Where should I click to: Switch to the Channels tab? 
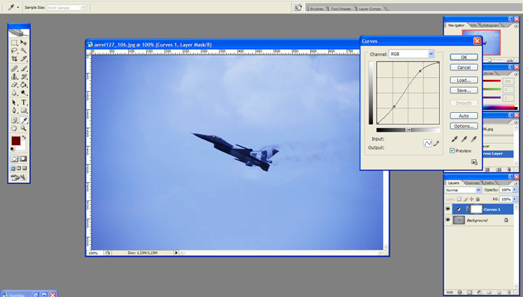coord(472,183)
